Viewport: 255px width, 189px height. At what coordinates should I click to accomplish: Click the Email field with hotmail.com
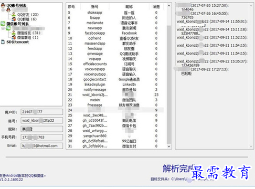coord(41,145)
